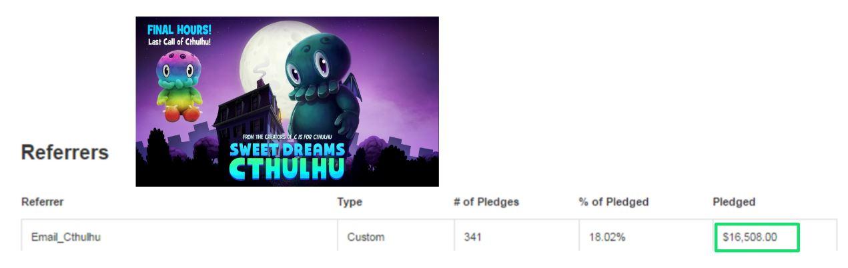
Task: Click the Sweet Dreams Cthulhu banner image
Action: pos(287,101)
